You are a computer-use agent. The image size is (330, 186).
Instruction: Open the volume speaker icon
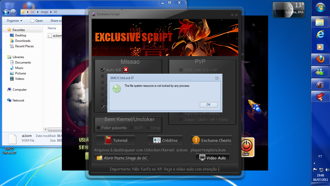327,170
